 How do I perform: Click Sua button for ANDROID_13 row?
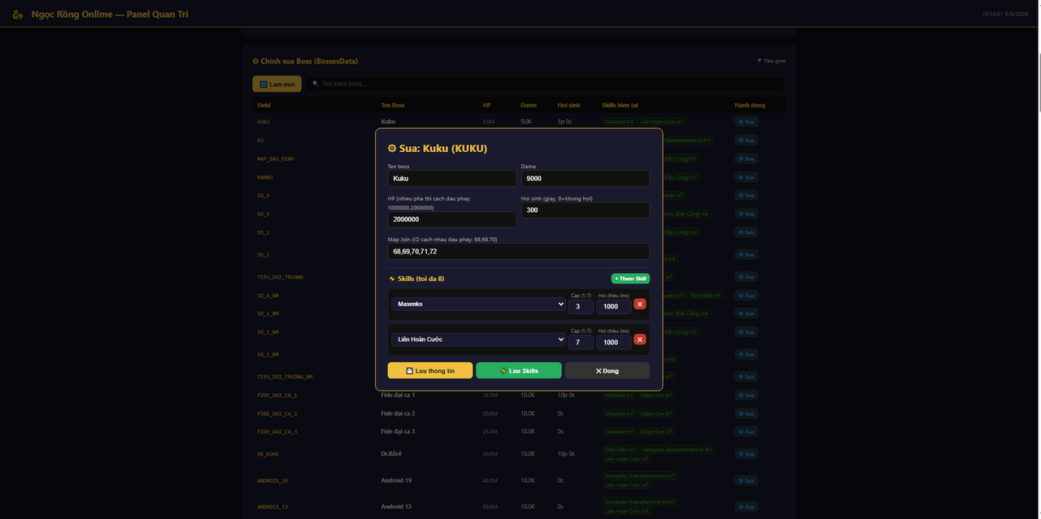(746, 506)
